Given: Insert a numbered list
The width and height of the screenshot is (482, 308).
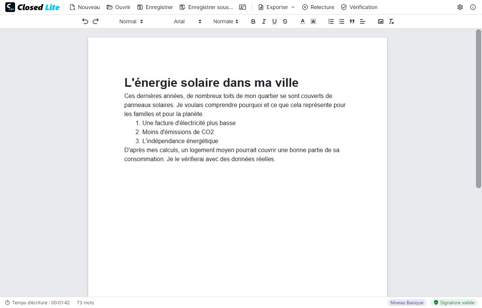Looking at the screenshot, I should tap(331, 21).
